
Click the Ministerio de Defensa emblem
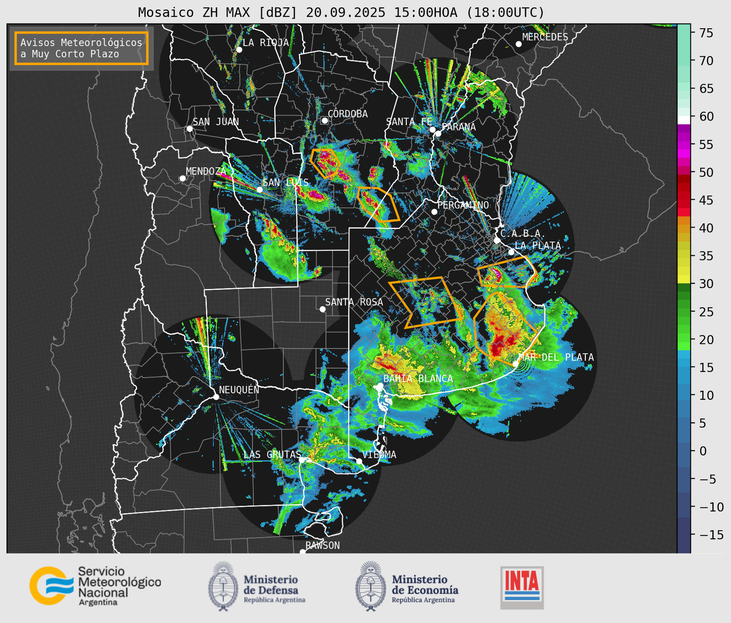[x=223, y=586]
